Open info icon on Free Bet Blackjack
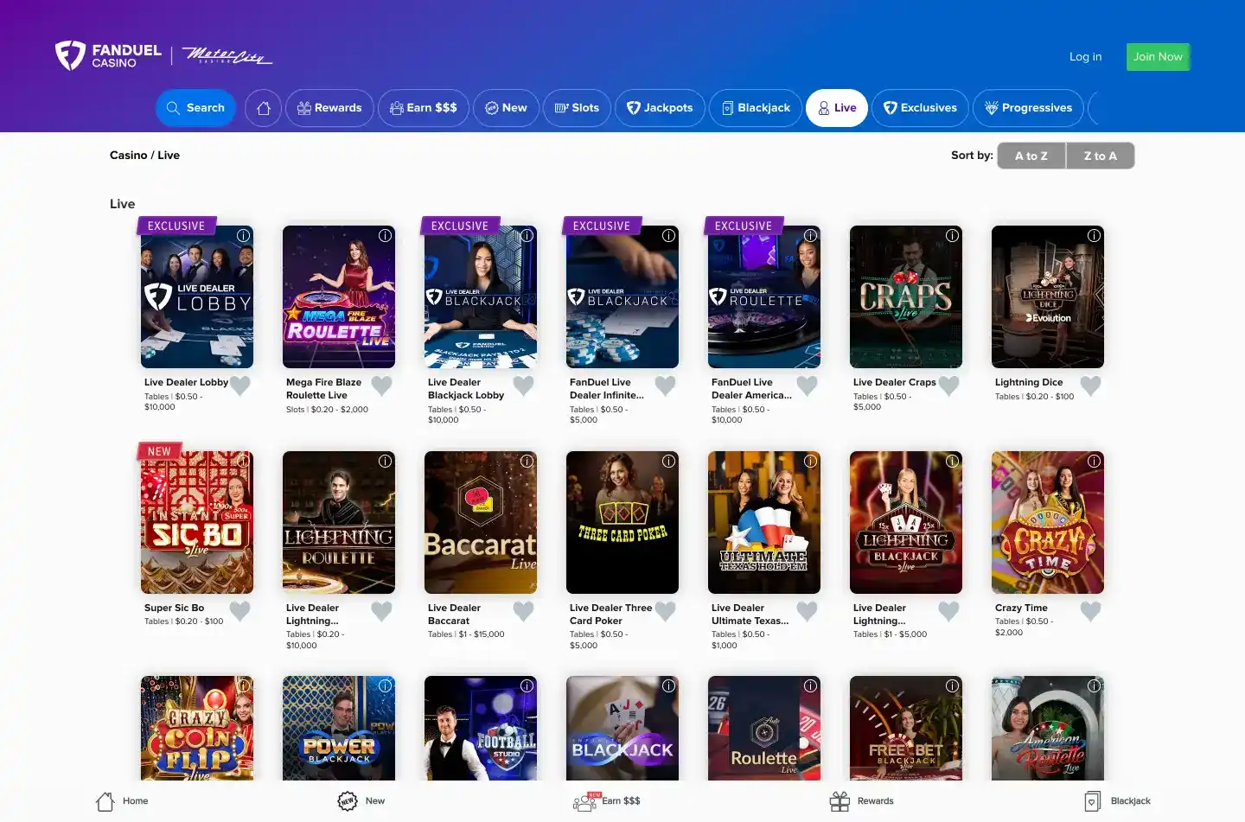The image size is (1245, 822). (953, 685)
